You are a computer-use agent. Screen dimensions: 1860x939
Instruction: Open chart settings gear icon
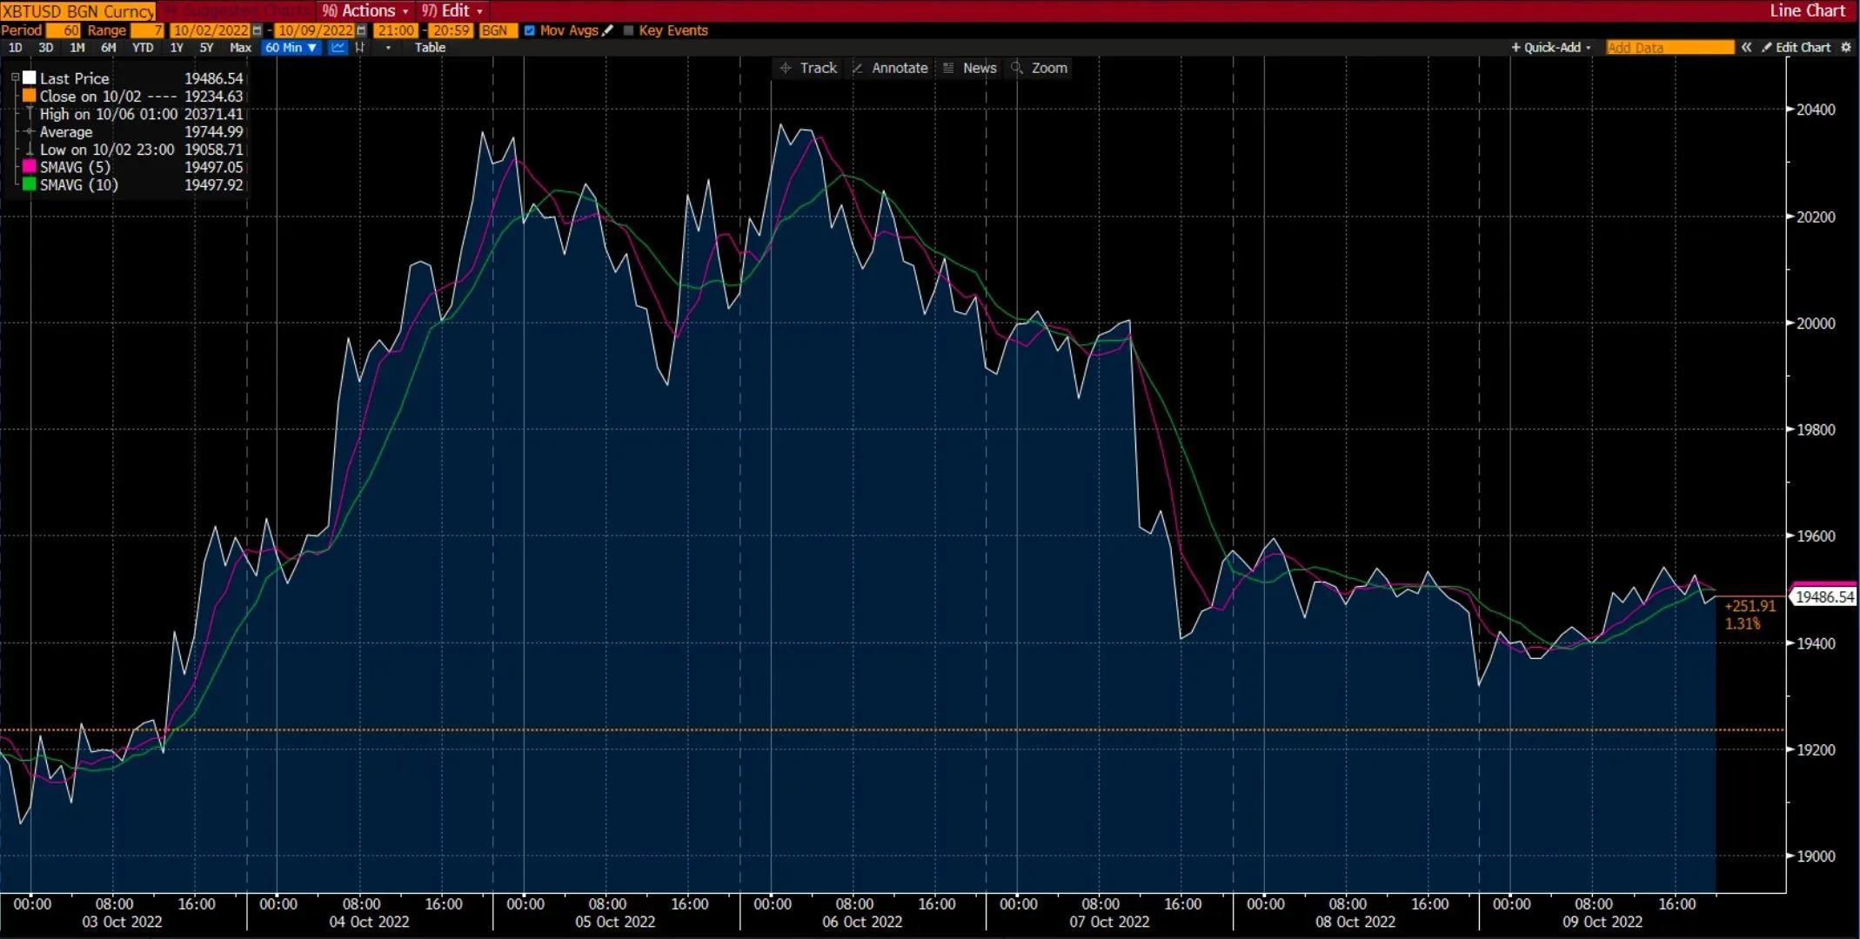point(1848,48)
